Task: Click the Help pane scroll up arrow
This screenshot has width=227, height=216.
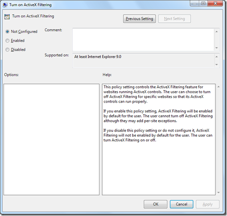Action: tap(219, 87)
